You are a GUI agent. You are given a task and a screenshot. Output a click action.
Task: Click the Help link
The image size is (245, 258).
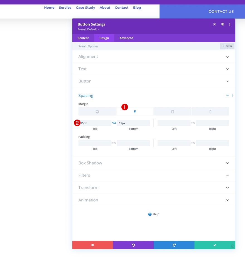pos(154,214)
